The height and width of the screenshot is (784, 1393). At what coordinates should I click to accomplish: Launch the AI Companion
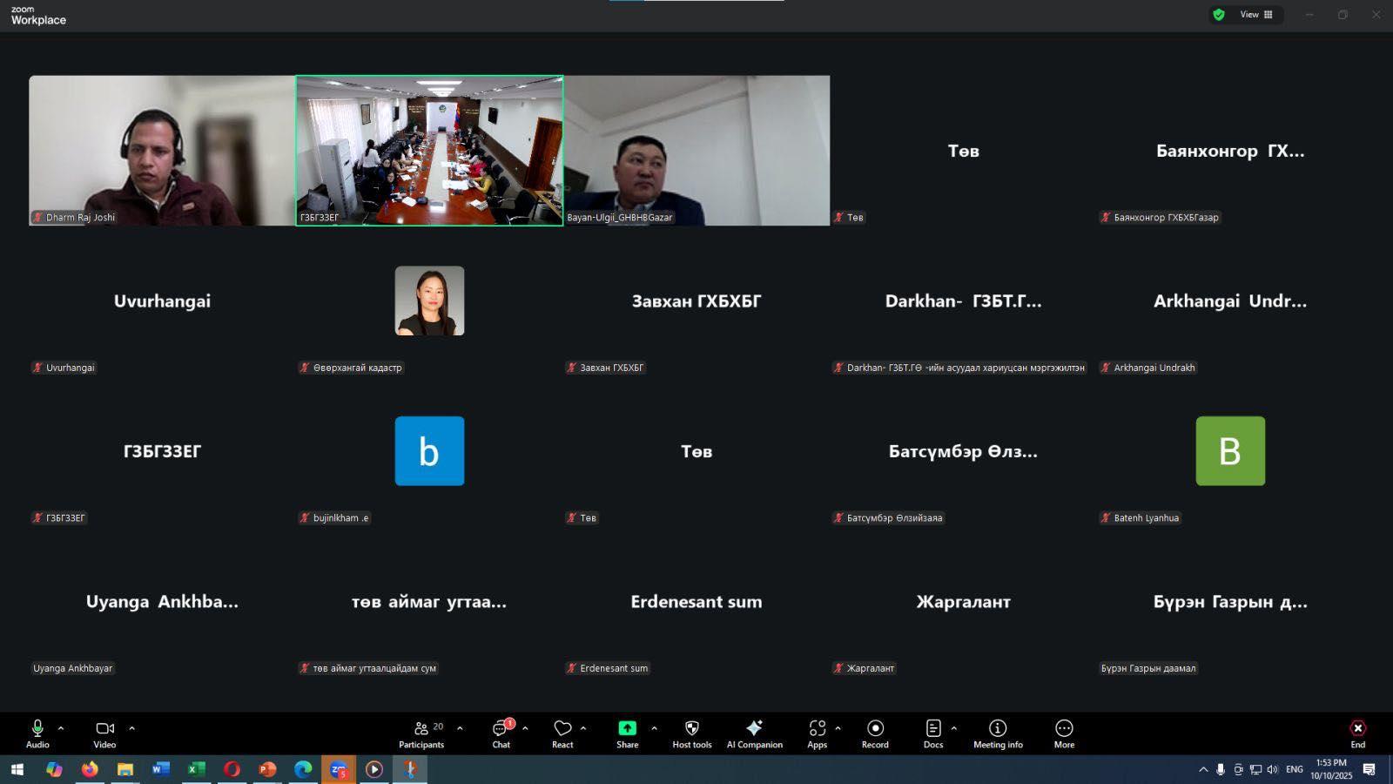point(754,733)
